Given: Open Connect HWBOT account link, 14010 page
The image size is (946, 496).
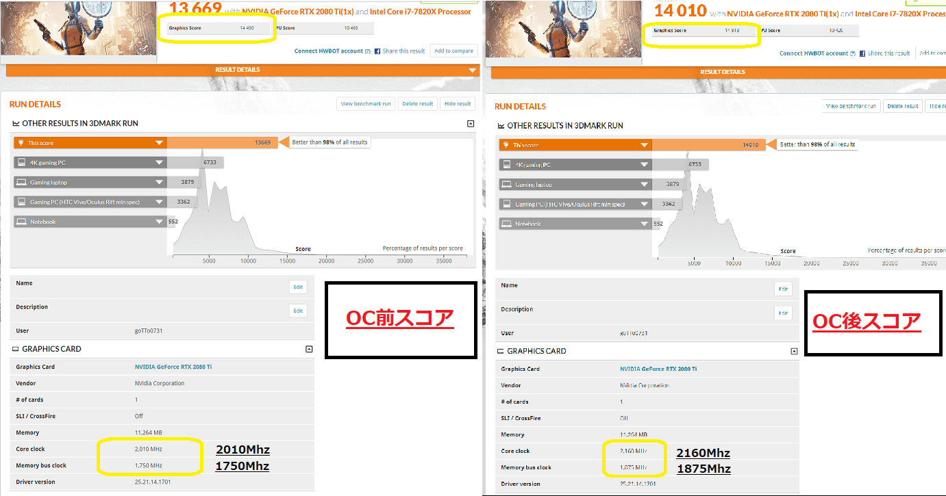Looking at the screenshot, I should coord(814,53).
